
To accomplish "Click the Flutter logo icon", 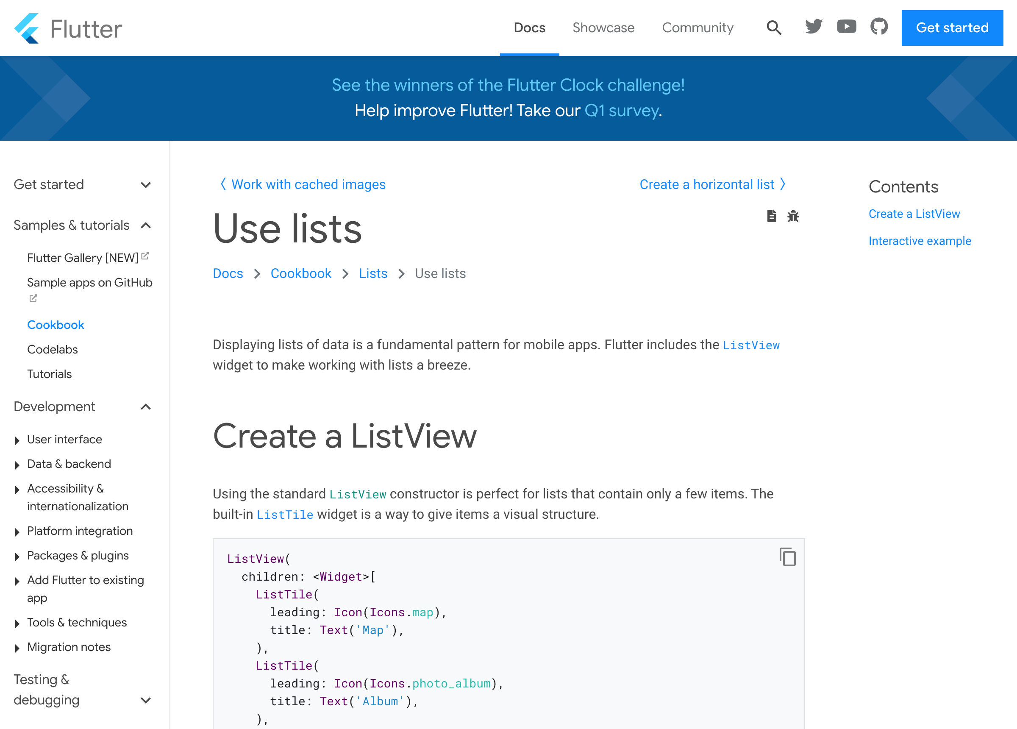I will (27, 28).
